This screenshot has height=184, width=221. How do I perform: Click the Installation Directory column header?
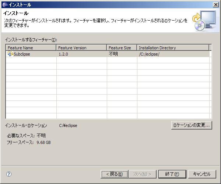click(172, 48)
